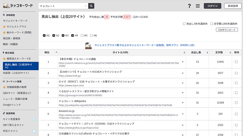Screen dimensions: 243x136
Task: Check exclude box for the Amazon.co.jp row
Action: pos(236,114)
